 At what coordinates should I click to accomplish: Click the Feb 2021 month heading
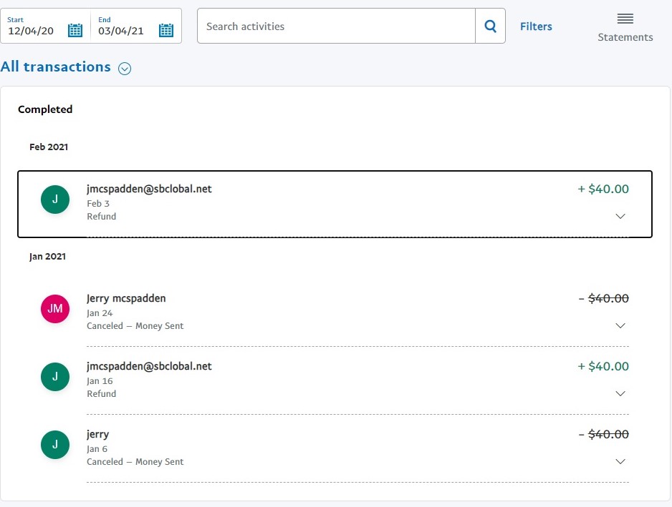(49, 147)
